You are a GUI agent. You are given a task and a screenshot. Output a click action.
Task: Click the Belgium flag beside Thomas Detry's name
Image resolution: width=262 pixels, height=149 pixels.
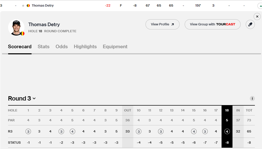click(28, 6)
